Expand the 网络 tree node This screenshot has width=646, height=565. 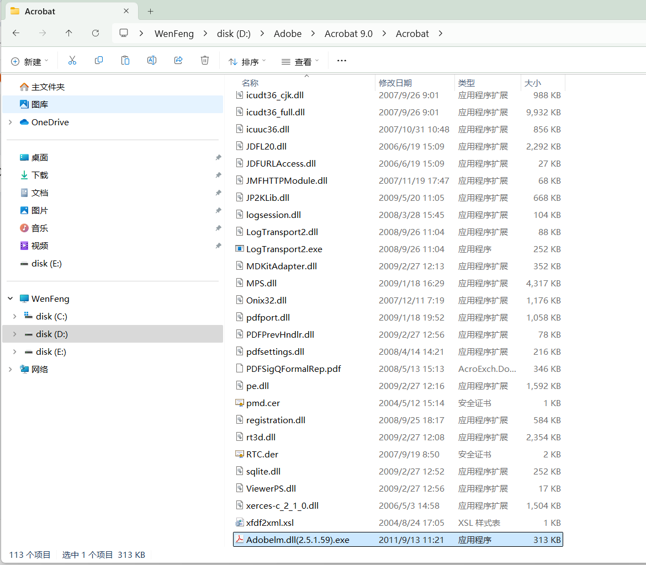[10, 369]
